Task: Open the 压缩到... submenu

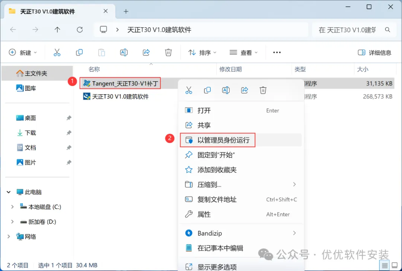Action: click(x=241, y=184)
